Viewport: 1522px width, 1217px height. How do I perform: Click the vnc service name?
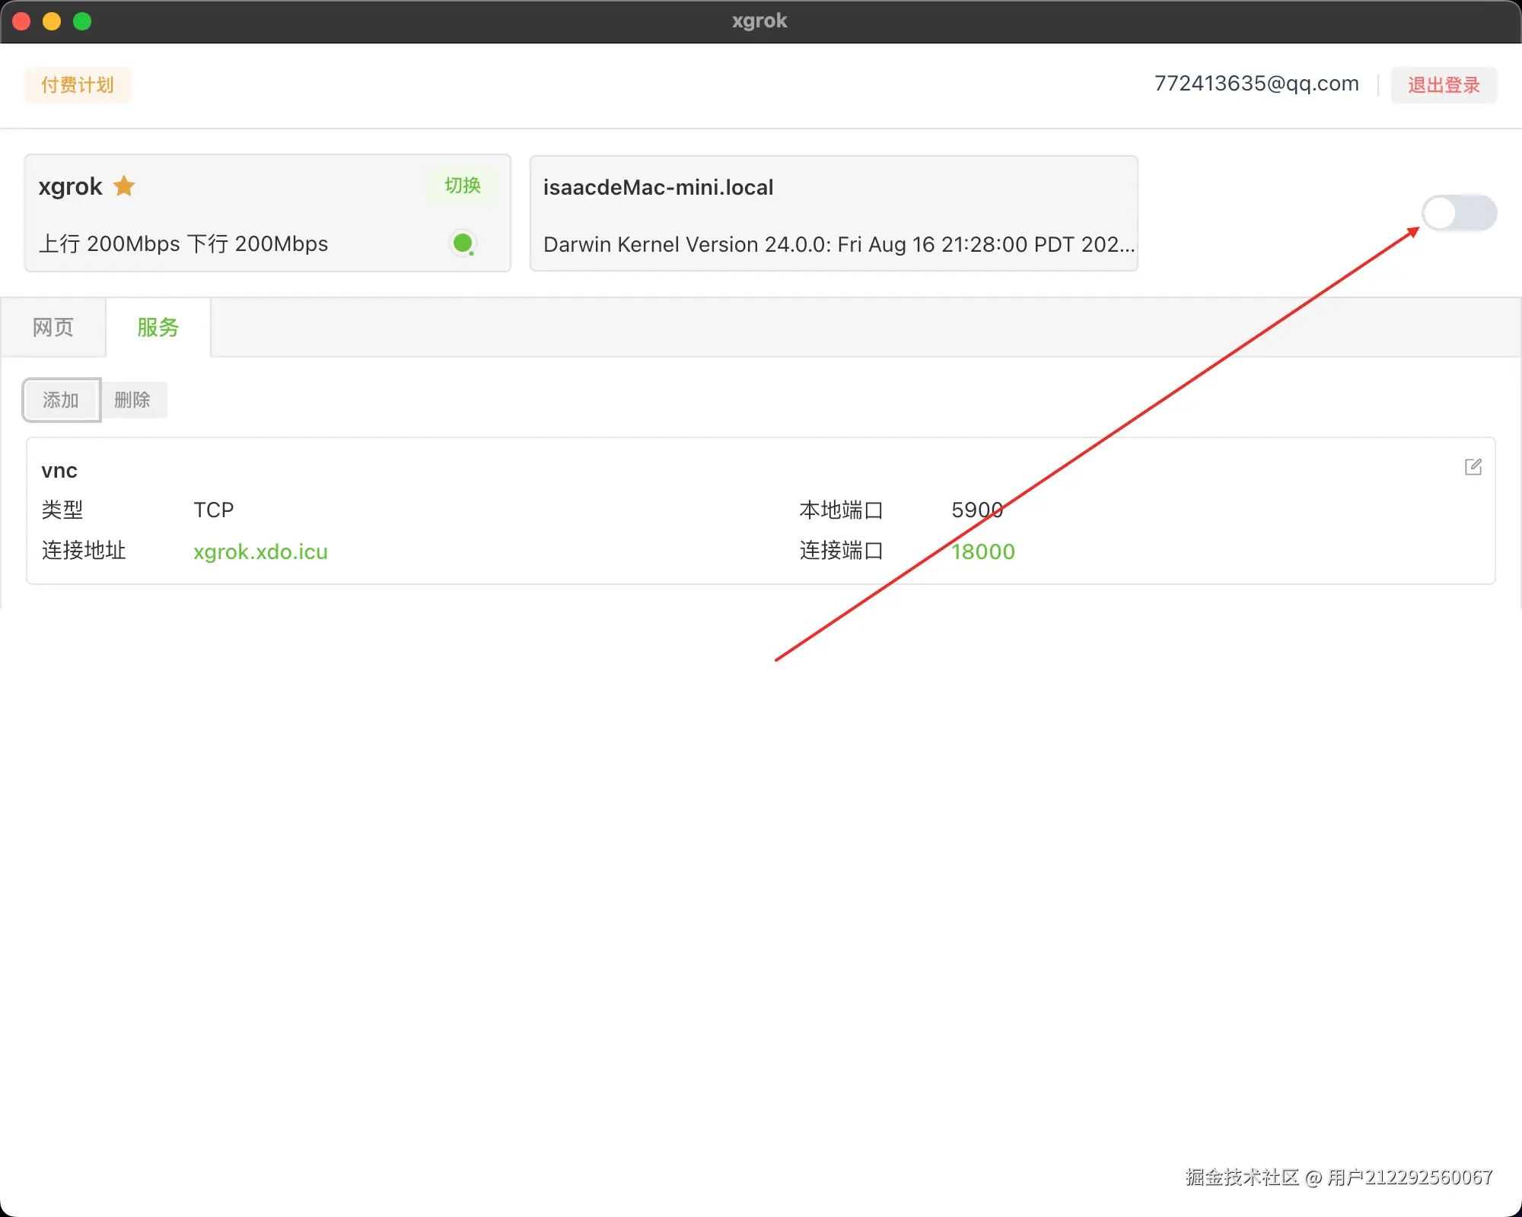tap(59, 471)
